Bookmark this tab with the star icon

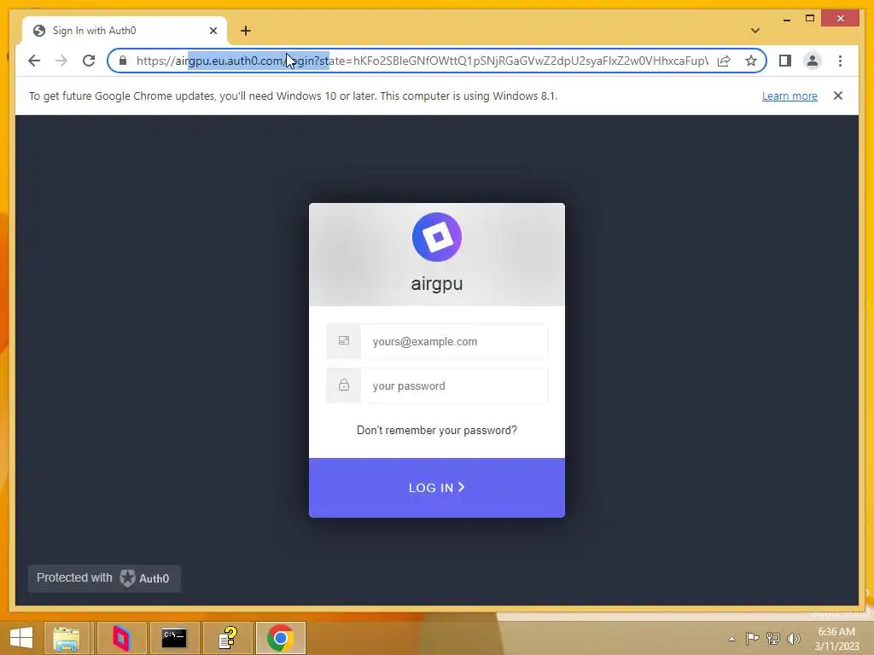(751, 61)
